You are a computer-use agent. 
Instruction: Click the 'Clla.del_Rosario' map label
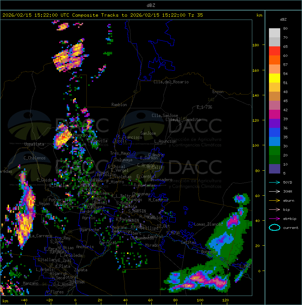(171, 82)
